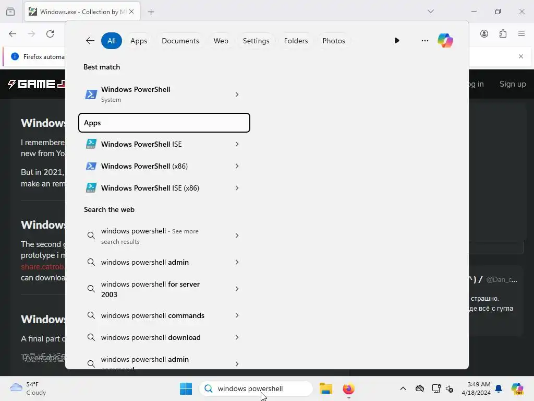Image resolution: width=534 pixels, height=401 pixels.
Task: Expand 'windows powershell admin' suggestion chevron
Action: pos(237,262)
